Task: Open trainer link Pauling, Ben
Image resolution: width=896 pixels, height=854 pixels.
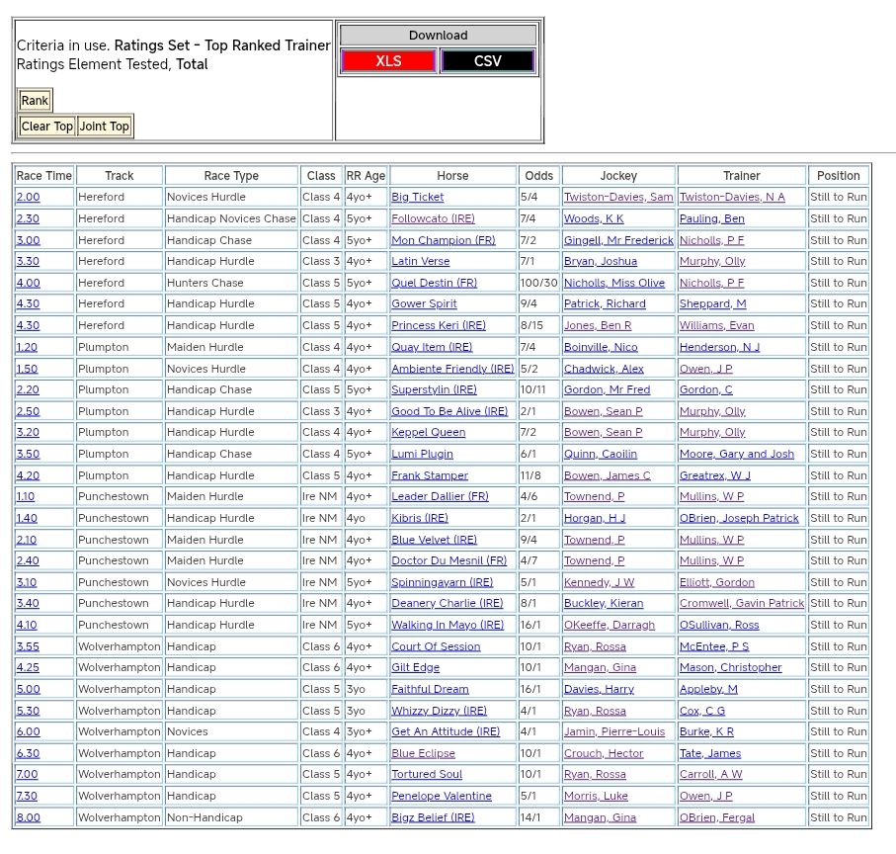Action: click(x=711, y=218)
